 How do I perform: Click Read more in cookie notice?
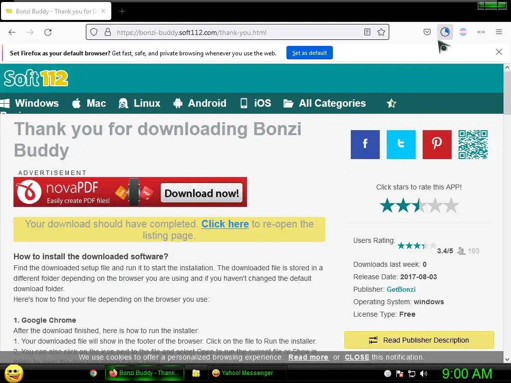click(x=308, y=357)
